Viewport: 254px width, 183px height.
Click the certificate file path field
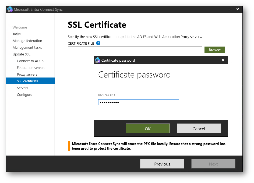(x=135, y=50)
